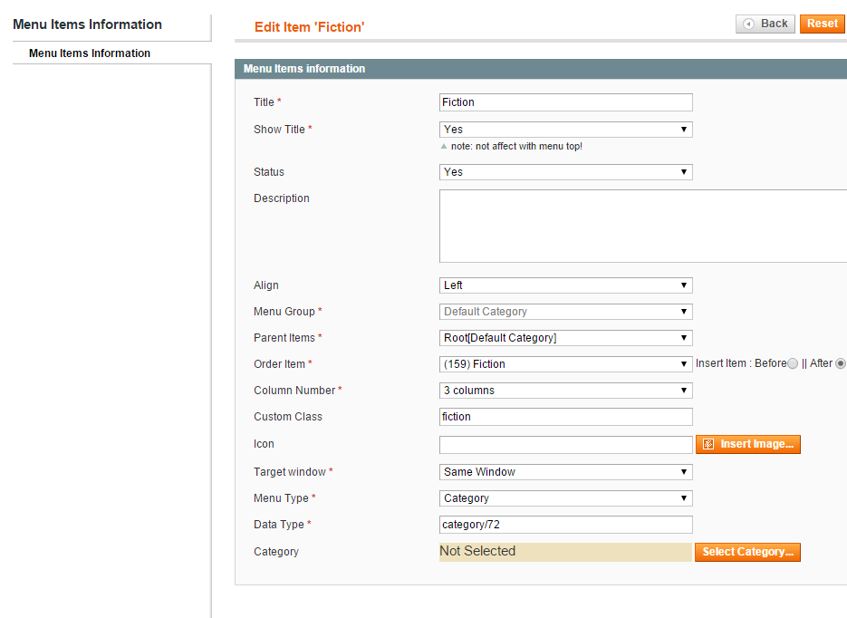Viewport: 847px width, 618px height.
Task: Open the Status dropdown
Action: click(x=565, y=172)
